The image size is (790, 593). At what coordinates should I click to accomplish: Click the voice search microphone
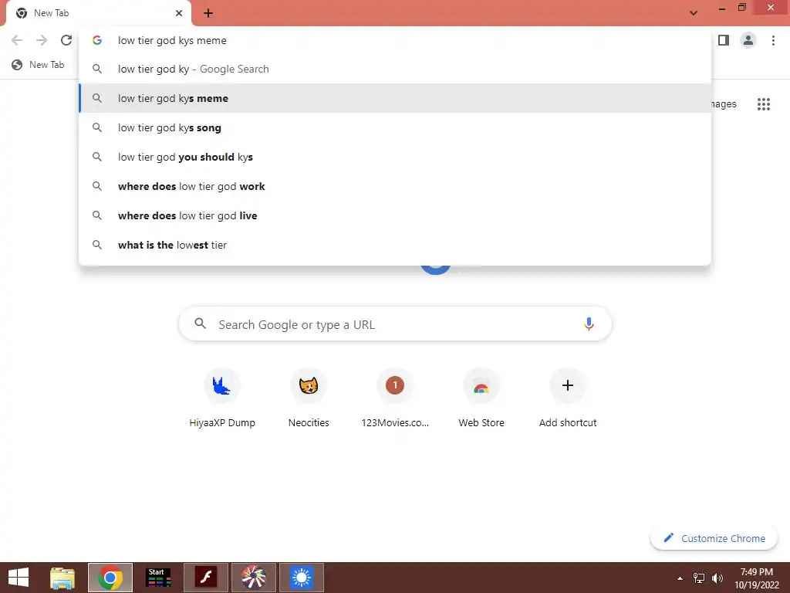pyautogui.click(x=589, y=324)
